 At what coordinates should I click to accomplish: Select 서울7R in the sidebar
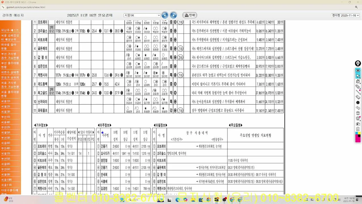(x=6, y=154)
